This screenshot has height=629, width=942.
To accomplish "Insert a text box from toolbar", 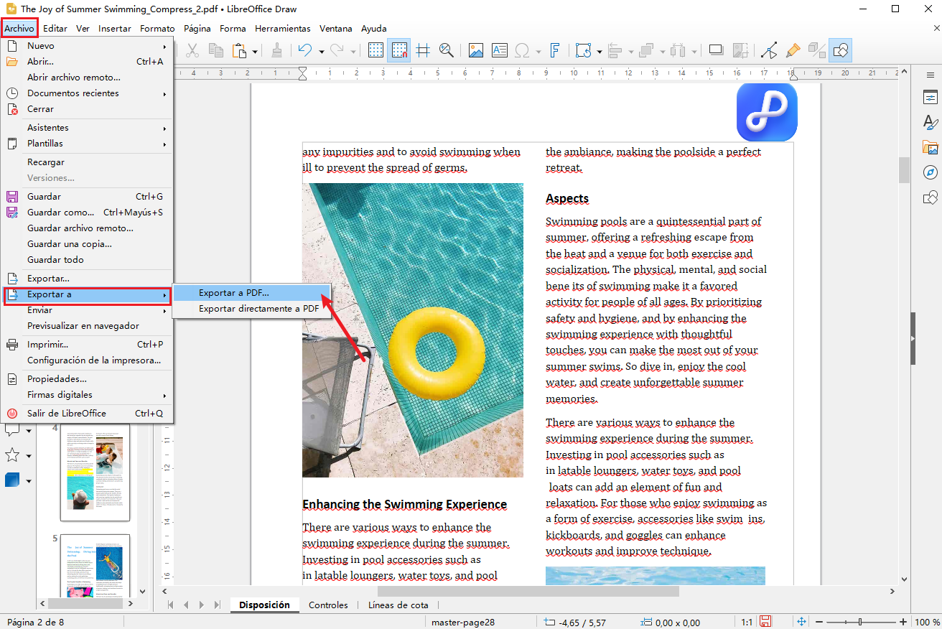I will click(x=499, y=50).
